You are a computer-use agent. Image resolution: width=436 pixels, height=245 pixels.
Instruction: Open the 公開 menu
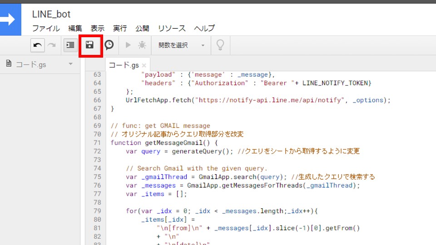tap(142, 28)
